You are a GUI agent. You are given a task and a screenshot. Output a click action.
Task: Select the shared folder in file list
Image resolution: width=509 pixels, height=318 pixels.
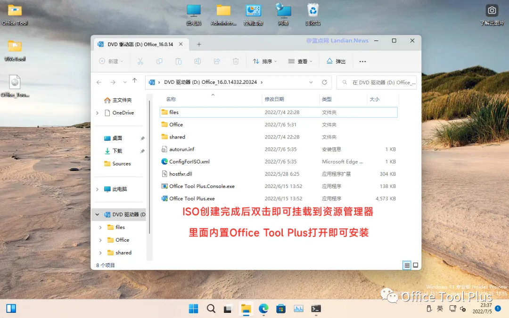tap(279, 137)
